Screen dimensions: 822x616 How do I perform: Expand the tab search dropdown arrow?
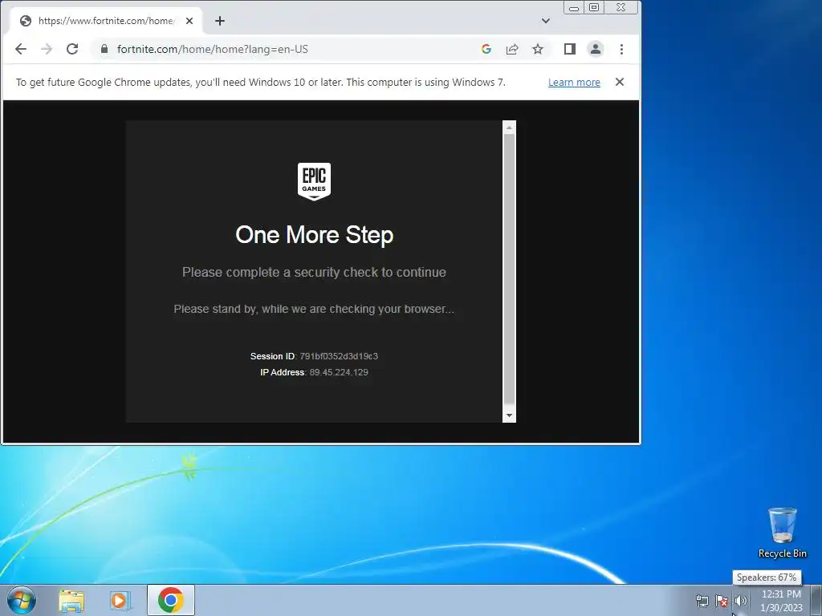click(546, 21)
